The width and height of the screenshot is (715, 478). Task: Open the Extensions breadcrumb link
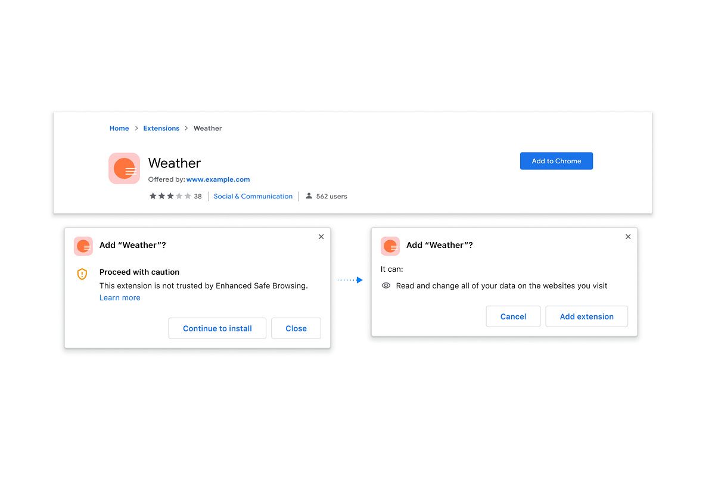161,128
